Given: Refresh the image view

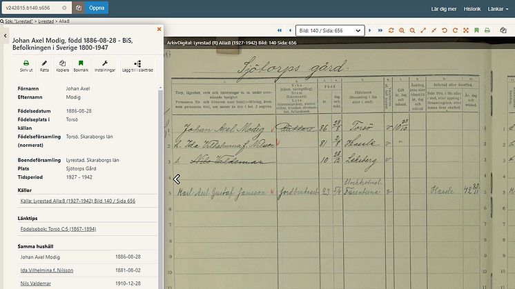Looking at the screenshot, I should tap(391, 30).
